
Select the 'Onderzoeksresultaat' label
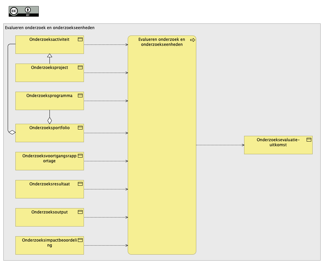click(x=49, y=184)
